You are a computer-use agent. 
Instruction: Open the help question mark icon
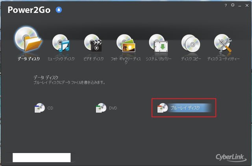226,6
